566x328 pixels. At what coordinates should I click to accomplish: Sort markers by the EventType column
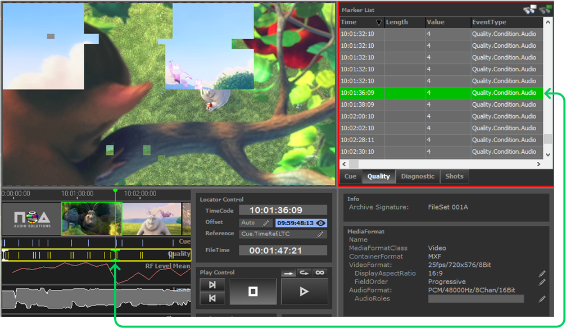[507, 22]
